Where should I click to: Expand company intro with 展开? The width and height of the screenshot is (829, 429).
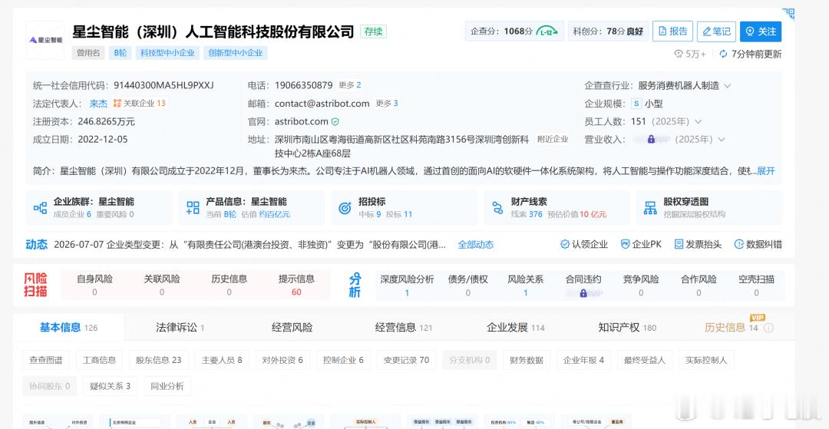(x=766, y=170)
